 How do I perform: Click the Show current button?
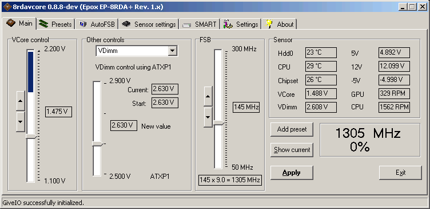pos(292,150)
